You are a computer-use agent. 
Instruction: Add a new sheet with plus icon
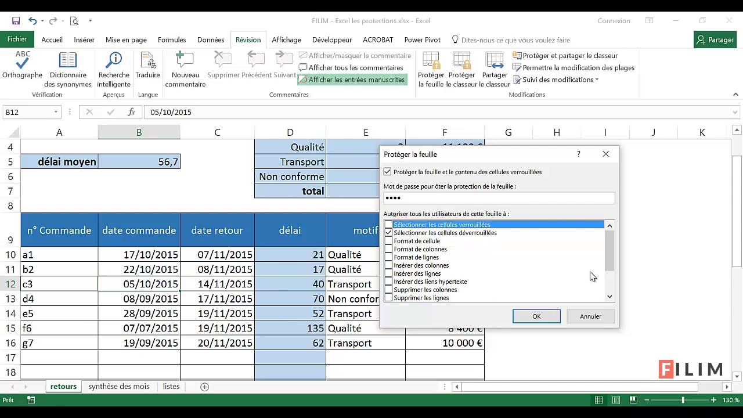(204, 387)
